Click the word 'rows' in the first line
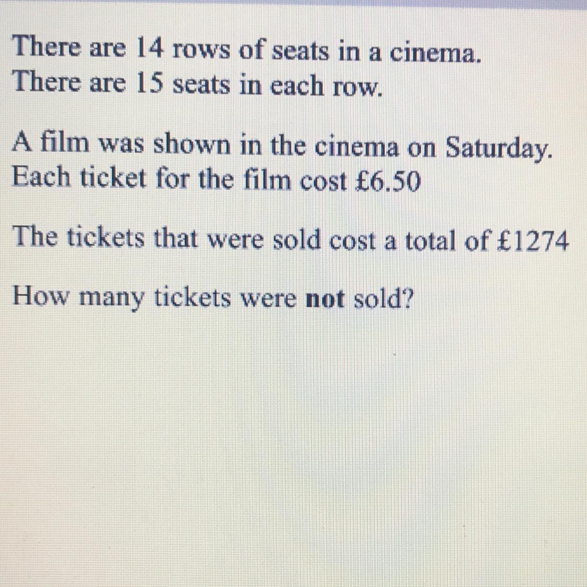The height and width of the screenshot is (587, 587). tap(201, 52)
